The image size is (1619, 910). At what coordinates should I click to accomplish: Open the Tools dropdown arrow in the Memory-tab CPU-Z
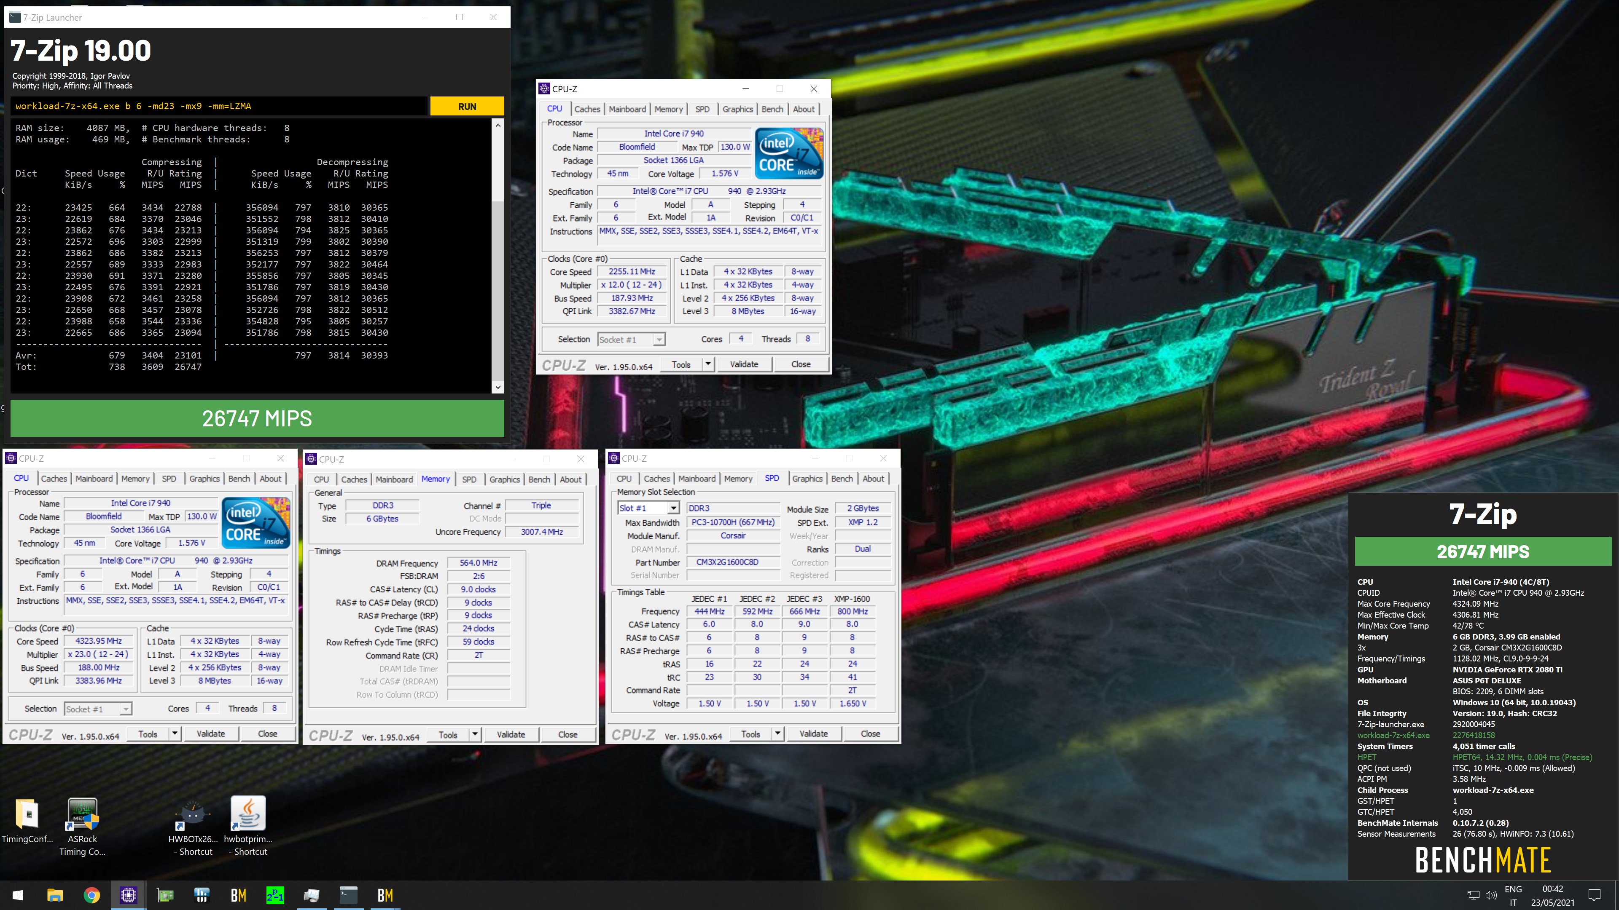click(475, 734)
